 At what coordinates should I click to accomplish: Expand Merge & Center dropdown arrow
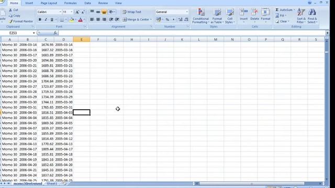pyautogui.click(x=151, y=19)
